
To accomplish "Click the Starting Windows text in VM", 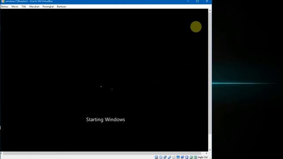I will tap(105, 120).
